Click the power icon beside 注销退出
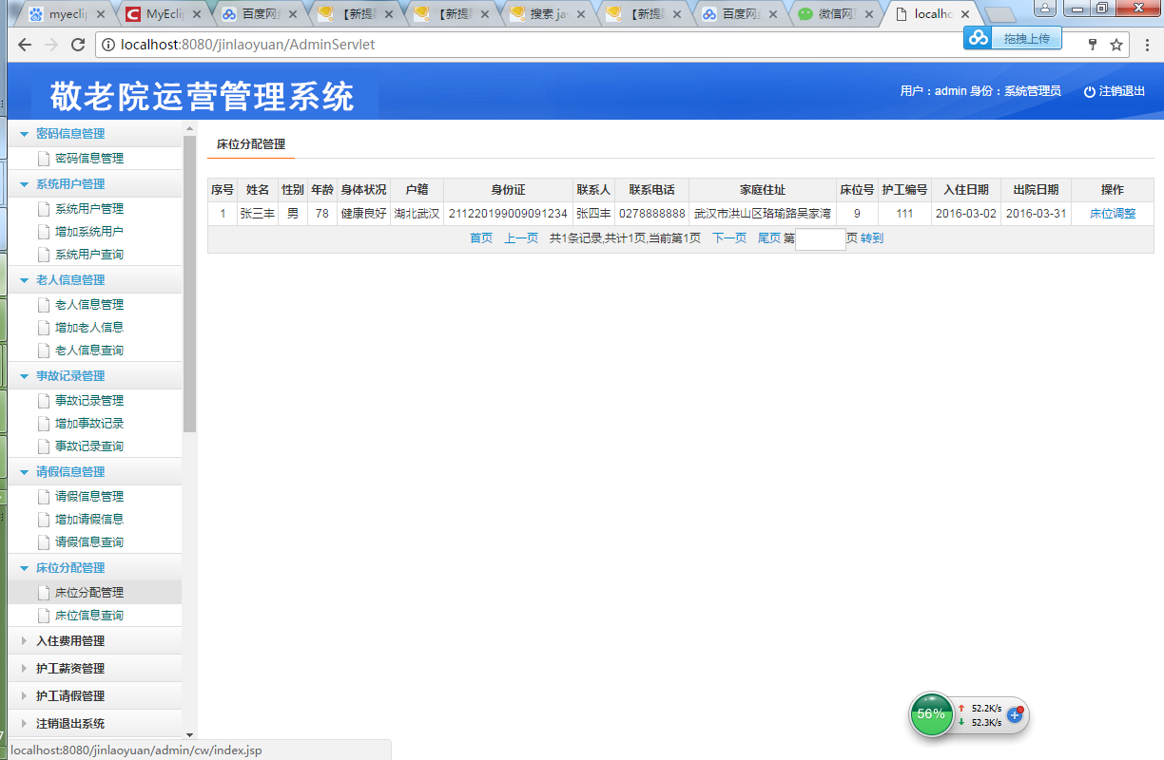 1090,92
